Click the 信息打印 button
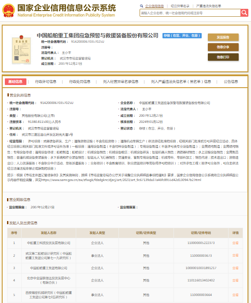Screen dimensions: 251x303 click(223, 57)
